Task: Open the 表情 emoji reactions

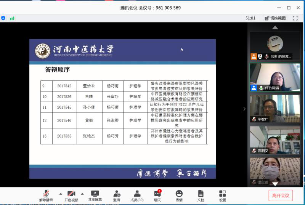Action: pyautogui.click(x=179, y=196)
